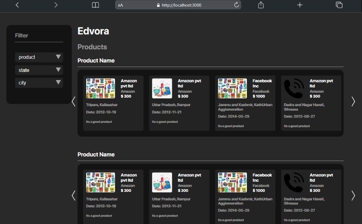Click the Filter panel title
Image resolution: width=362 pixels, height=224 pixels.
[x=22, y=35]
